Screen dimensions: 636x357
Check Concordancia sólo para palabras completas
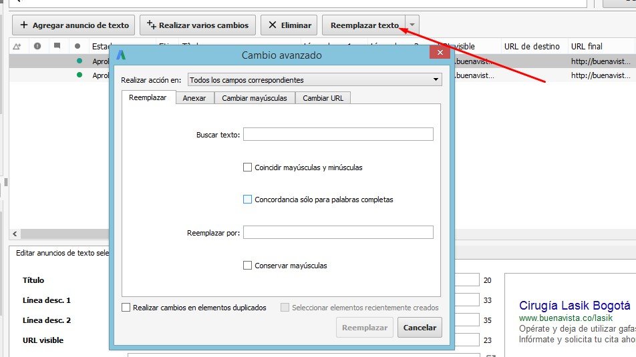point(248,200)
